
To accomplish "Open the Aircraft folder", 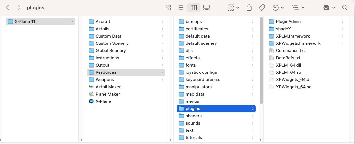I will (126, 22).
